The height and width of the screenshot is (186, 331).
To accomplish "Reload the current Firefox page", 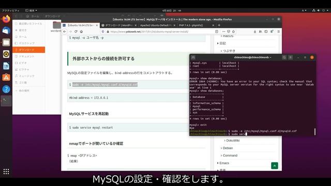I will click(76, 32).
